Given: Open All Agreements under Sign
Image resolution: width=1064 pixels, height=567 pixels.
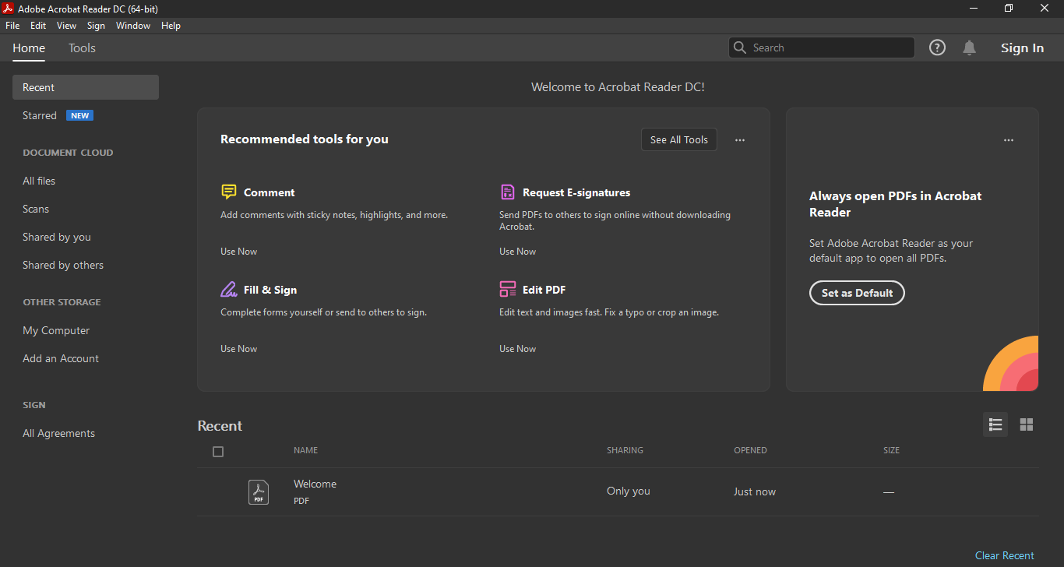Looking at the screenshot, I should pyautogui.click(x=58, y=433).
